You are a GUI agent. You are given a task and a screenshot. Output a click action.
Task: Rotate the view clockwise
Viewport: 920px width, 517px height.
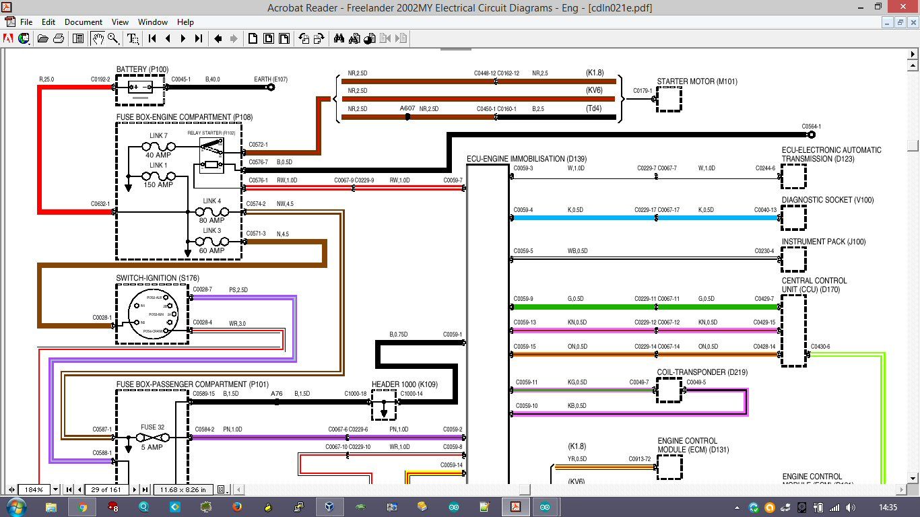pos(319,38)
